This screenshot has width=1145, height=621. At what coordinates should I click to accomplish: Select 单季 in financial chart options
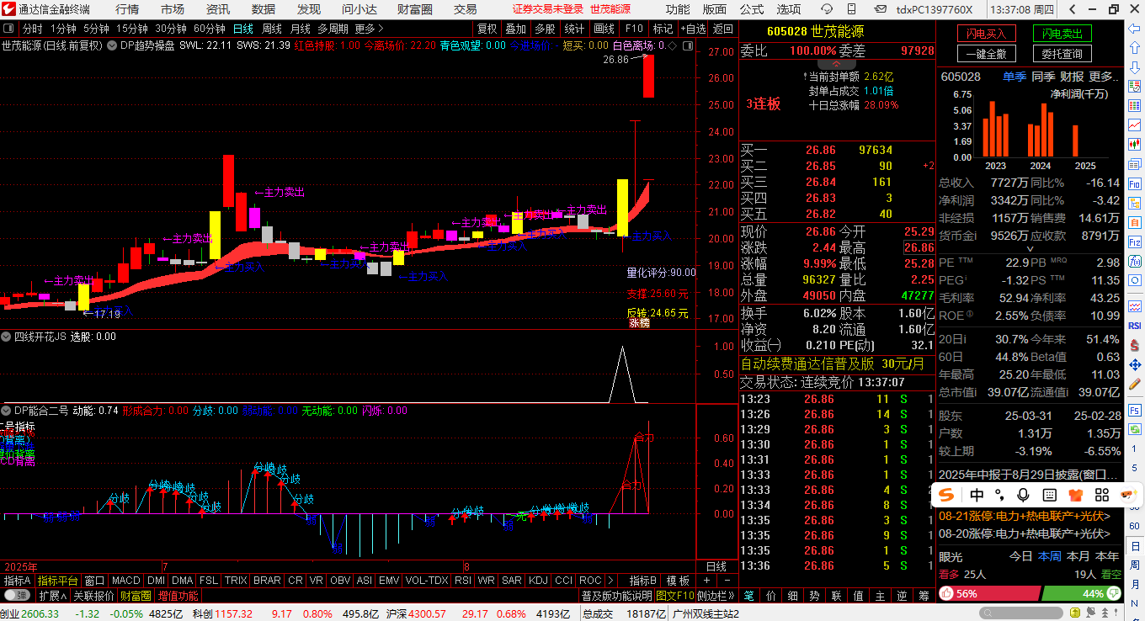pyautogui.click(x=1015, y=77)
